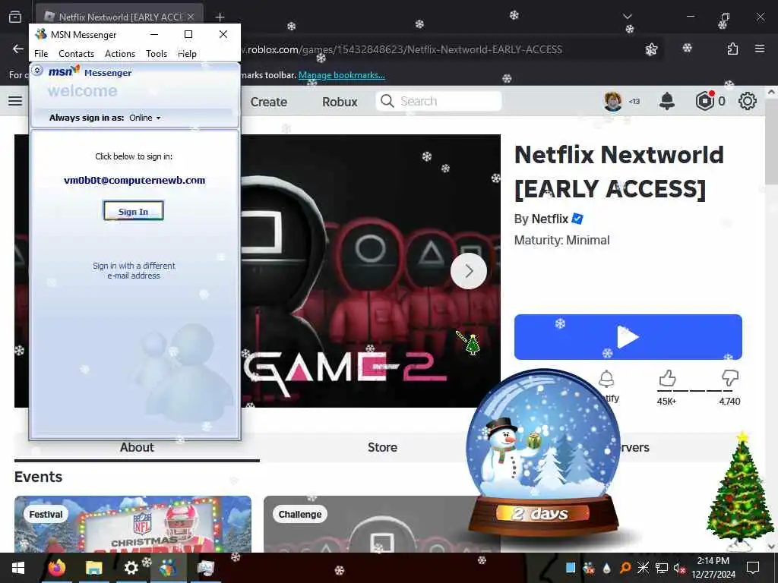Screen dimensions: 778x583
Task: Open Roblox notifications bell
Action: tap(666, 101)
